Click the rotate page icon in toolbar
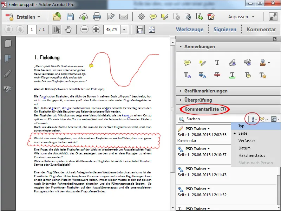 188,17
